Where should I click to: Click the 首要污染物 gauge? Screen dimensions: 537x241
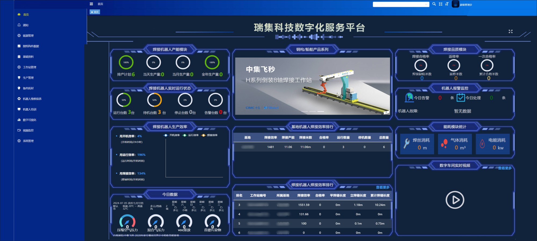click(212, 221)
